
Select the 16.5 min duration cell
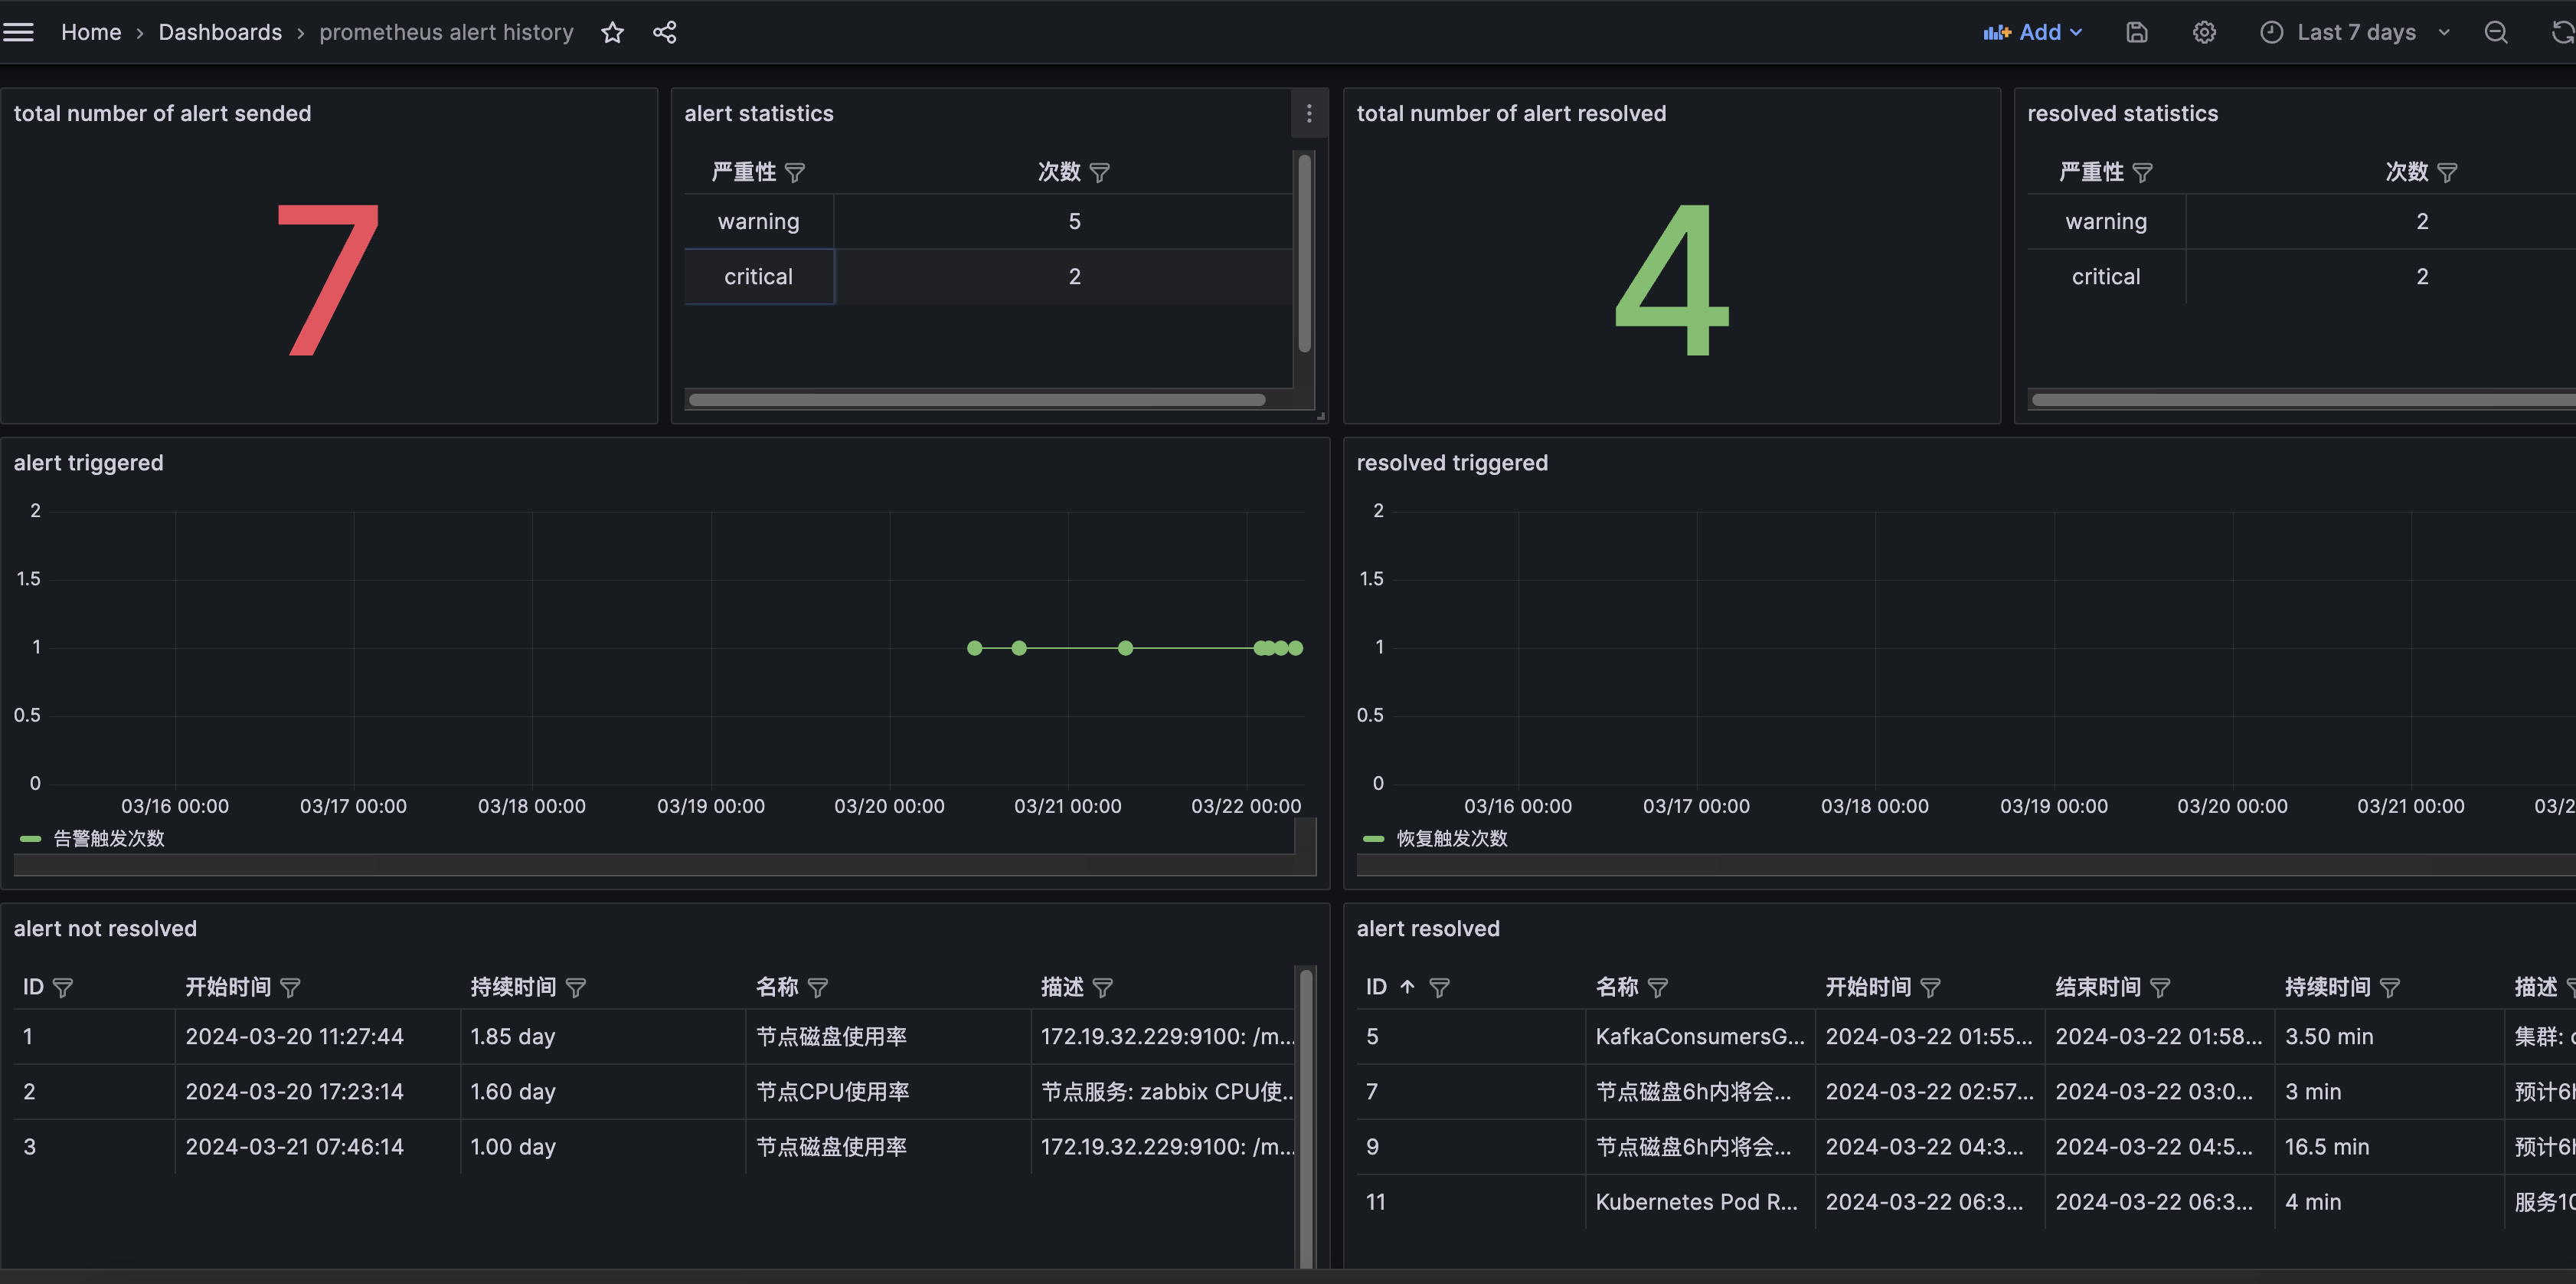pos(2389,1147)
